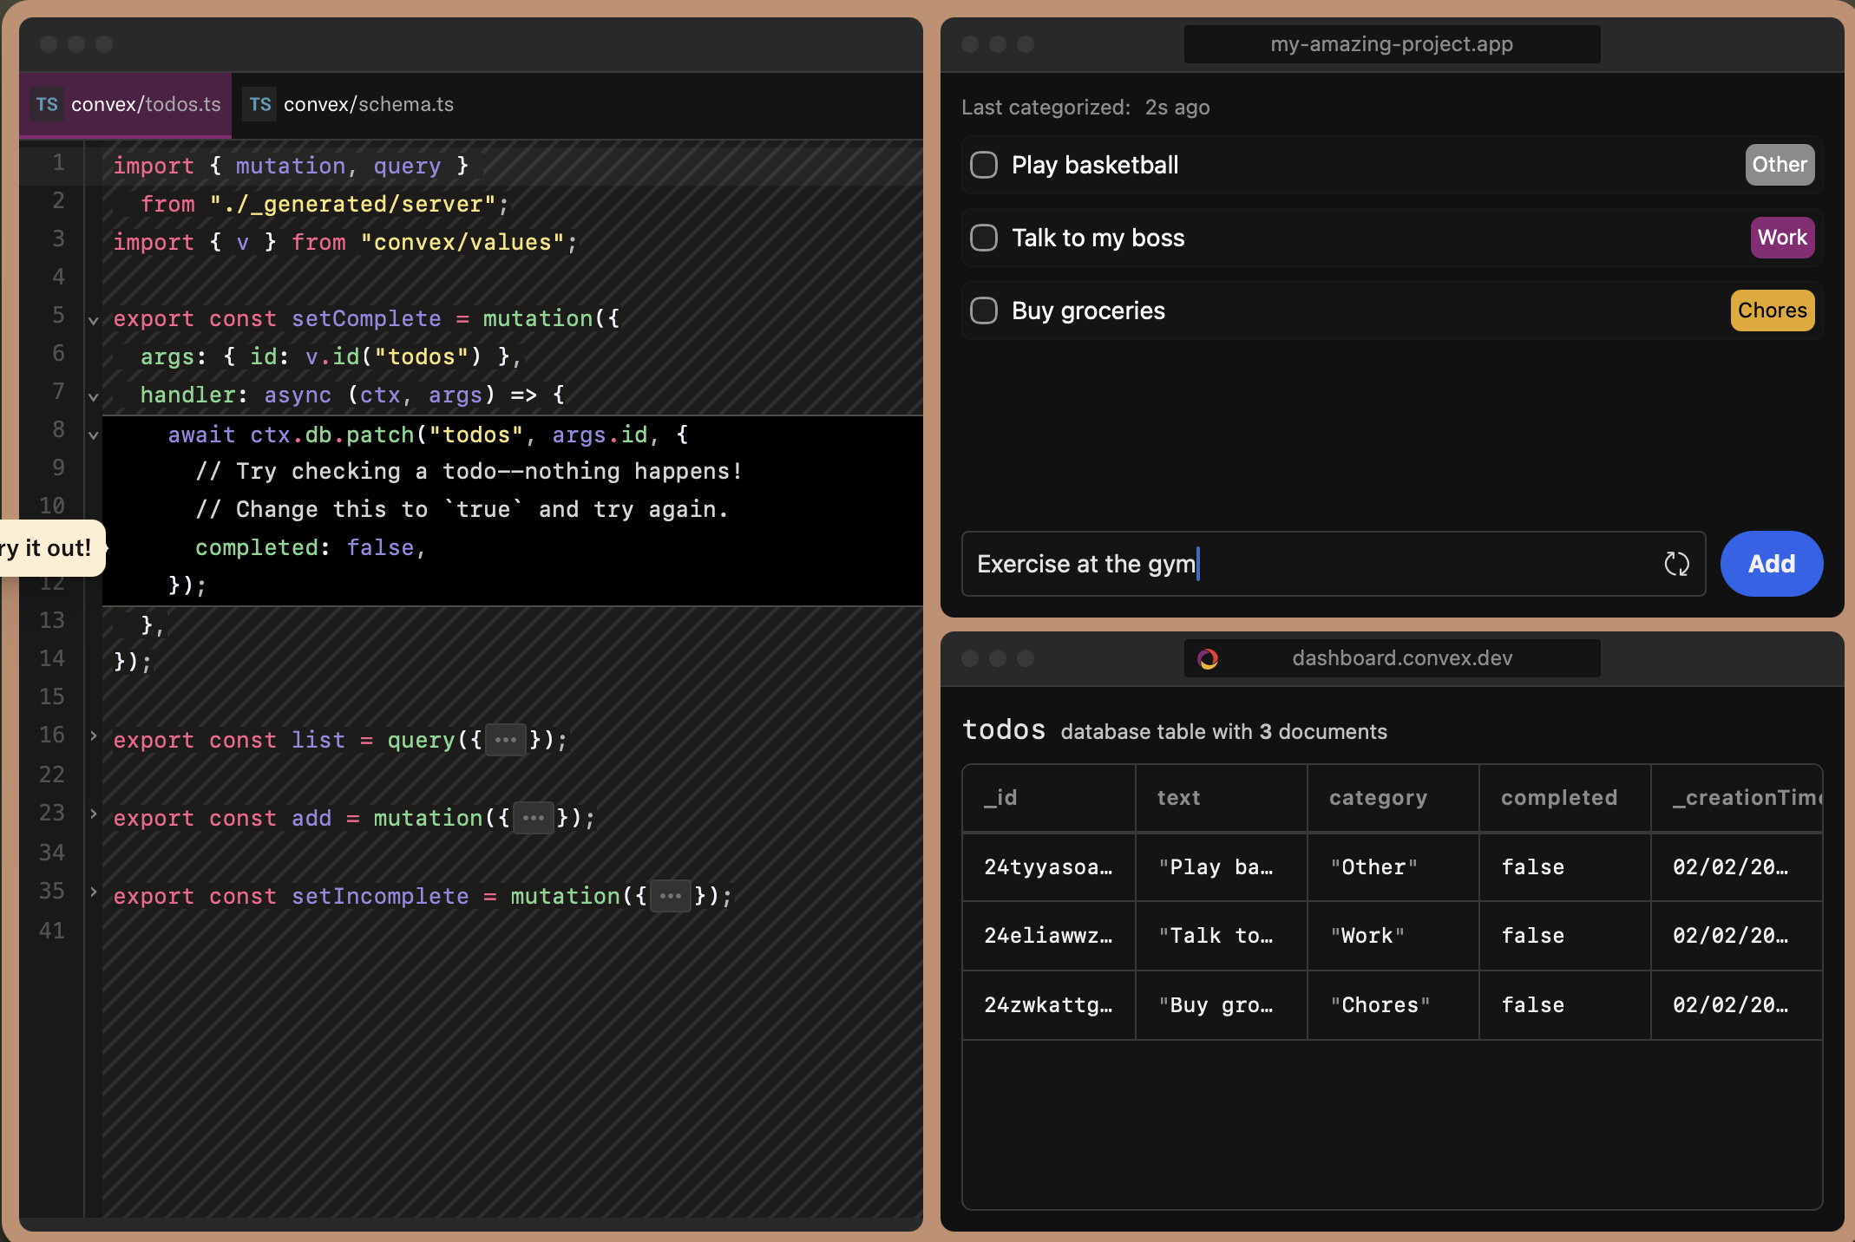Click the ellipsis inside the setIncomplete mutation

[670, 896]
